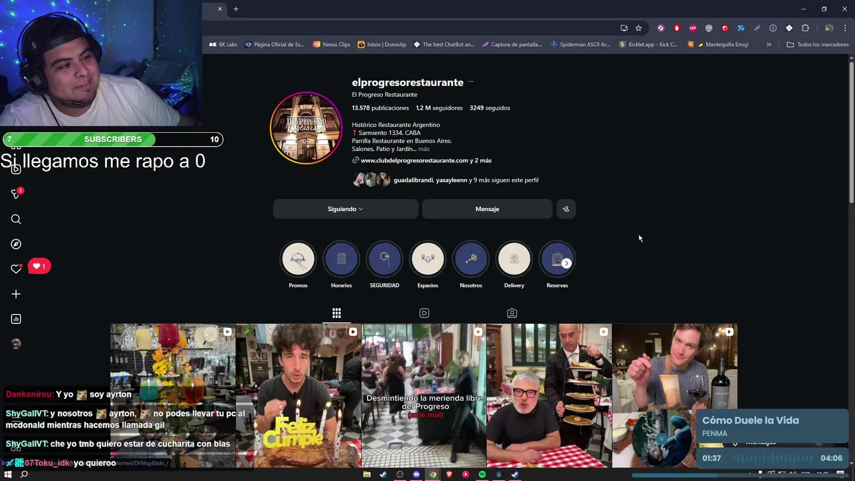This screenshot has height=481, width=855.
Task: Open the blue download extension icon
Action: pyautogui.click(x=773, y=28)
